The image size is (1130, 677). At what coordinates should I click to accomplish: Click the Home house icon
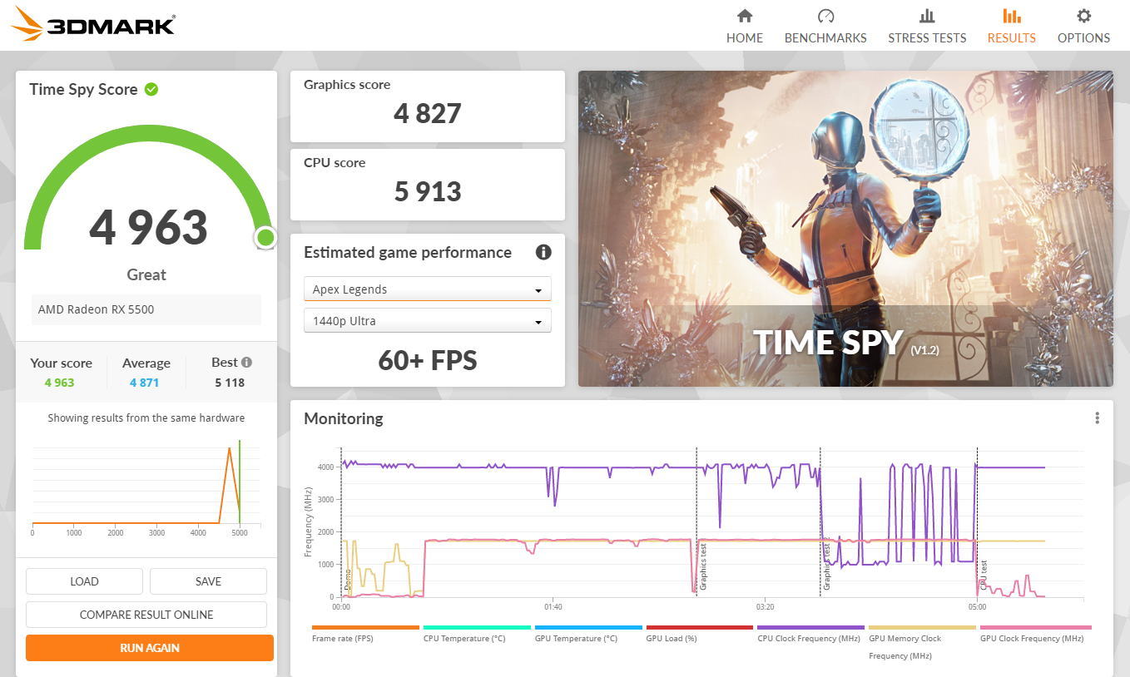click(745, 16)
